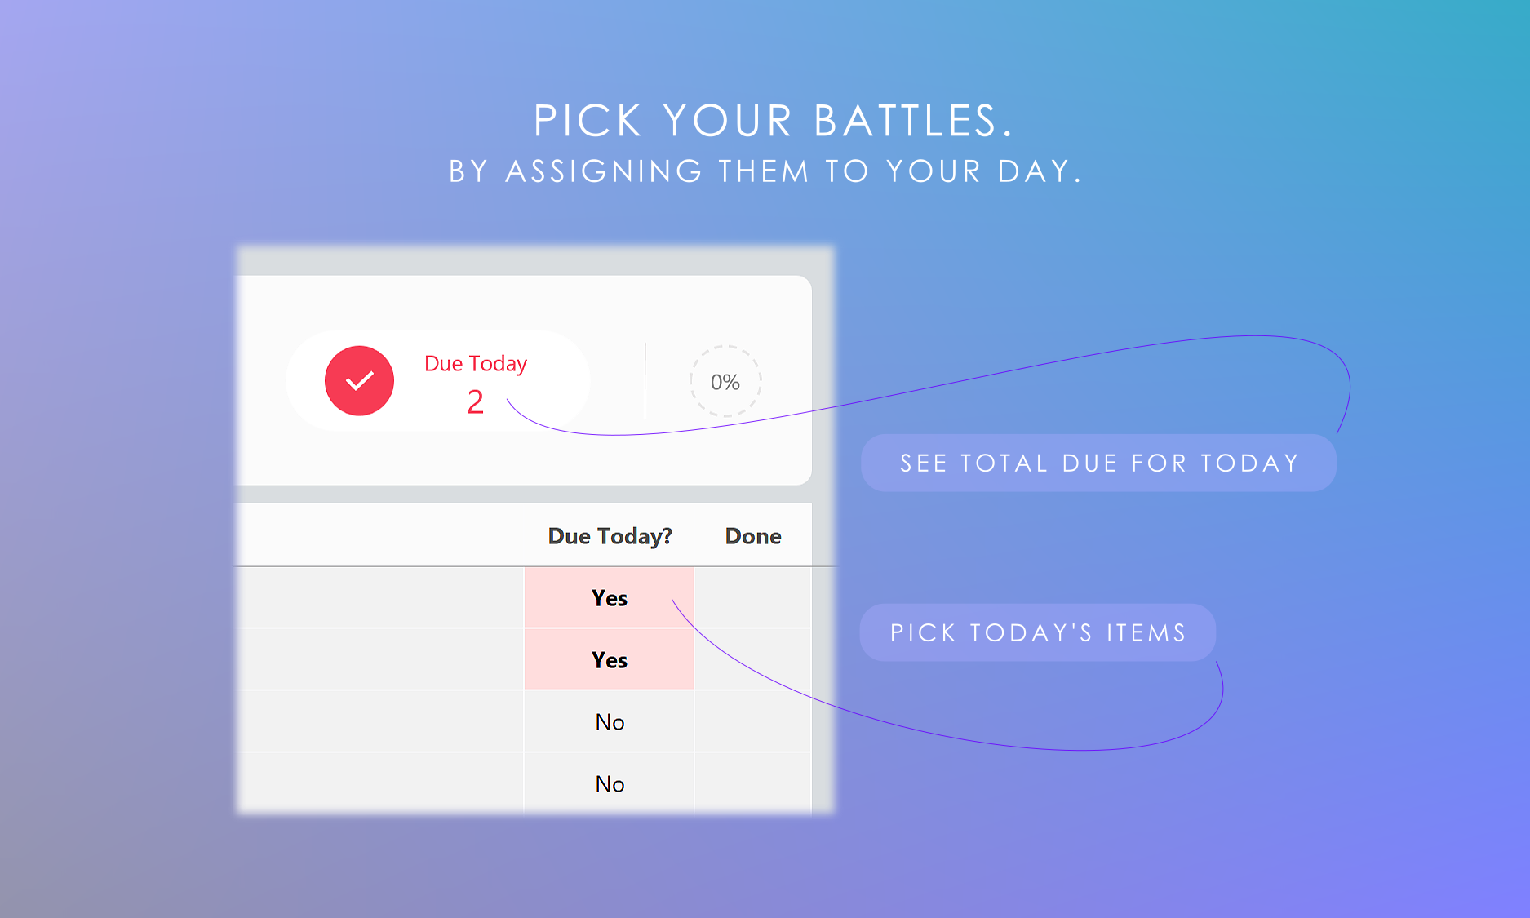
Task: Click the "Pick Your Battles." headline
Action: [773, 122]
